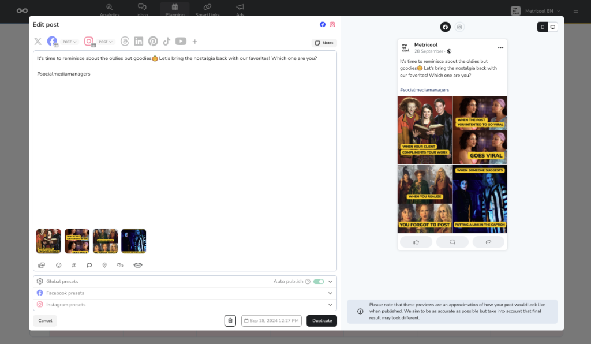Select the GOES VIRAL attached thumbnail

[77, 241]
